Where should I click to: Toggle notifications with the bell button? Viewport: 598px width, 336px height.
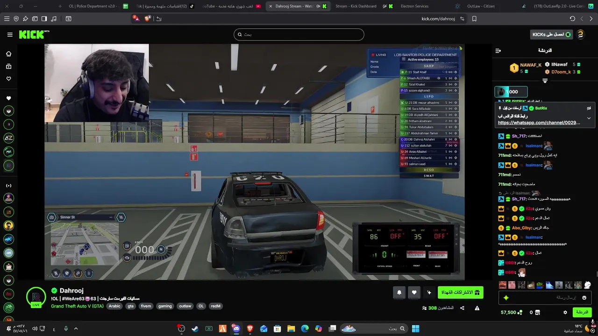pyautogui.click(x=399, y=293)
